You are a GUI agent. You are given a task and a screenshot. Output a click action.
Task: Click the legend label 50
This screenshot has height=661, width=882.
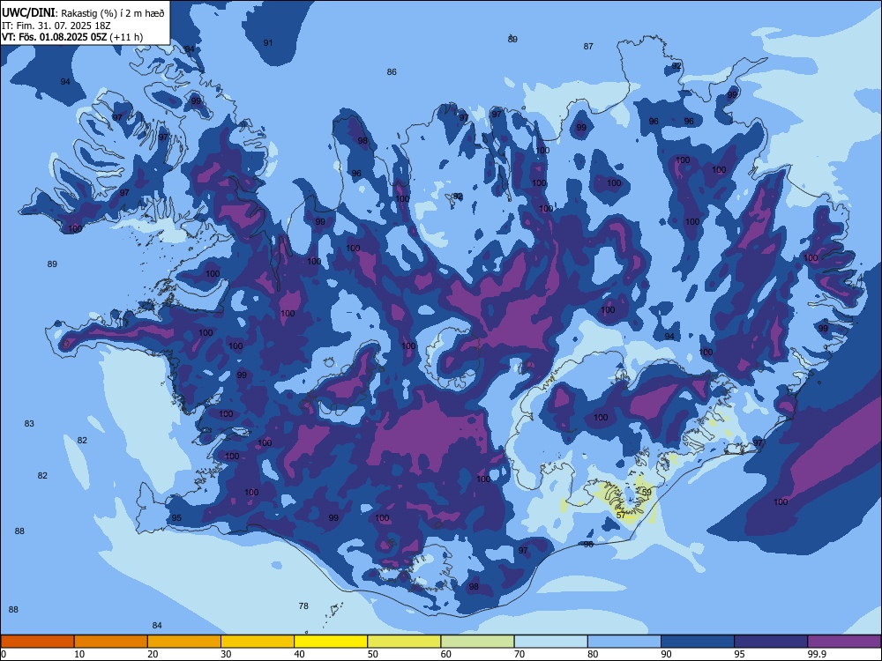coord(372,654)
